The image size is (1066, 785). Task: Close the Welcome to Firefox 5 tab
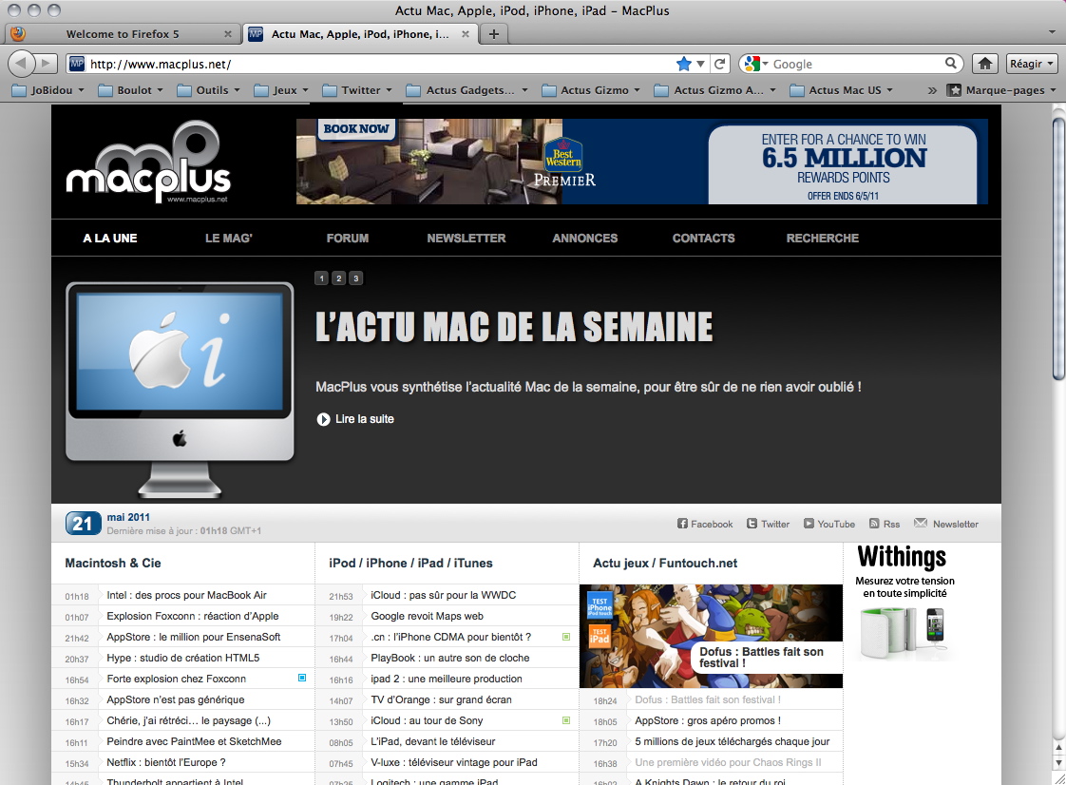(x=228, y=34)
